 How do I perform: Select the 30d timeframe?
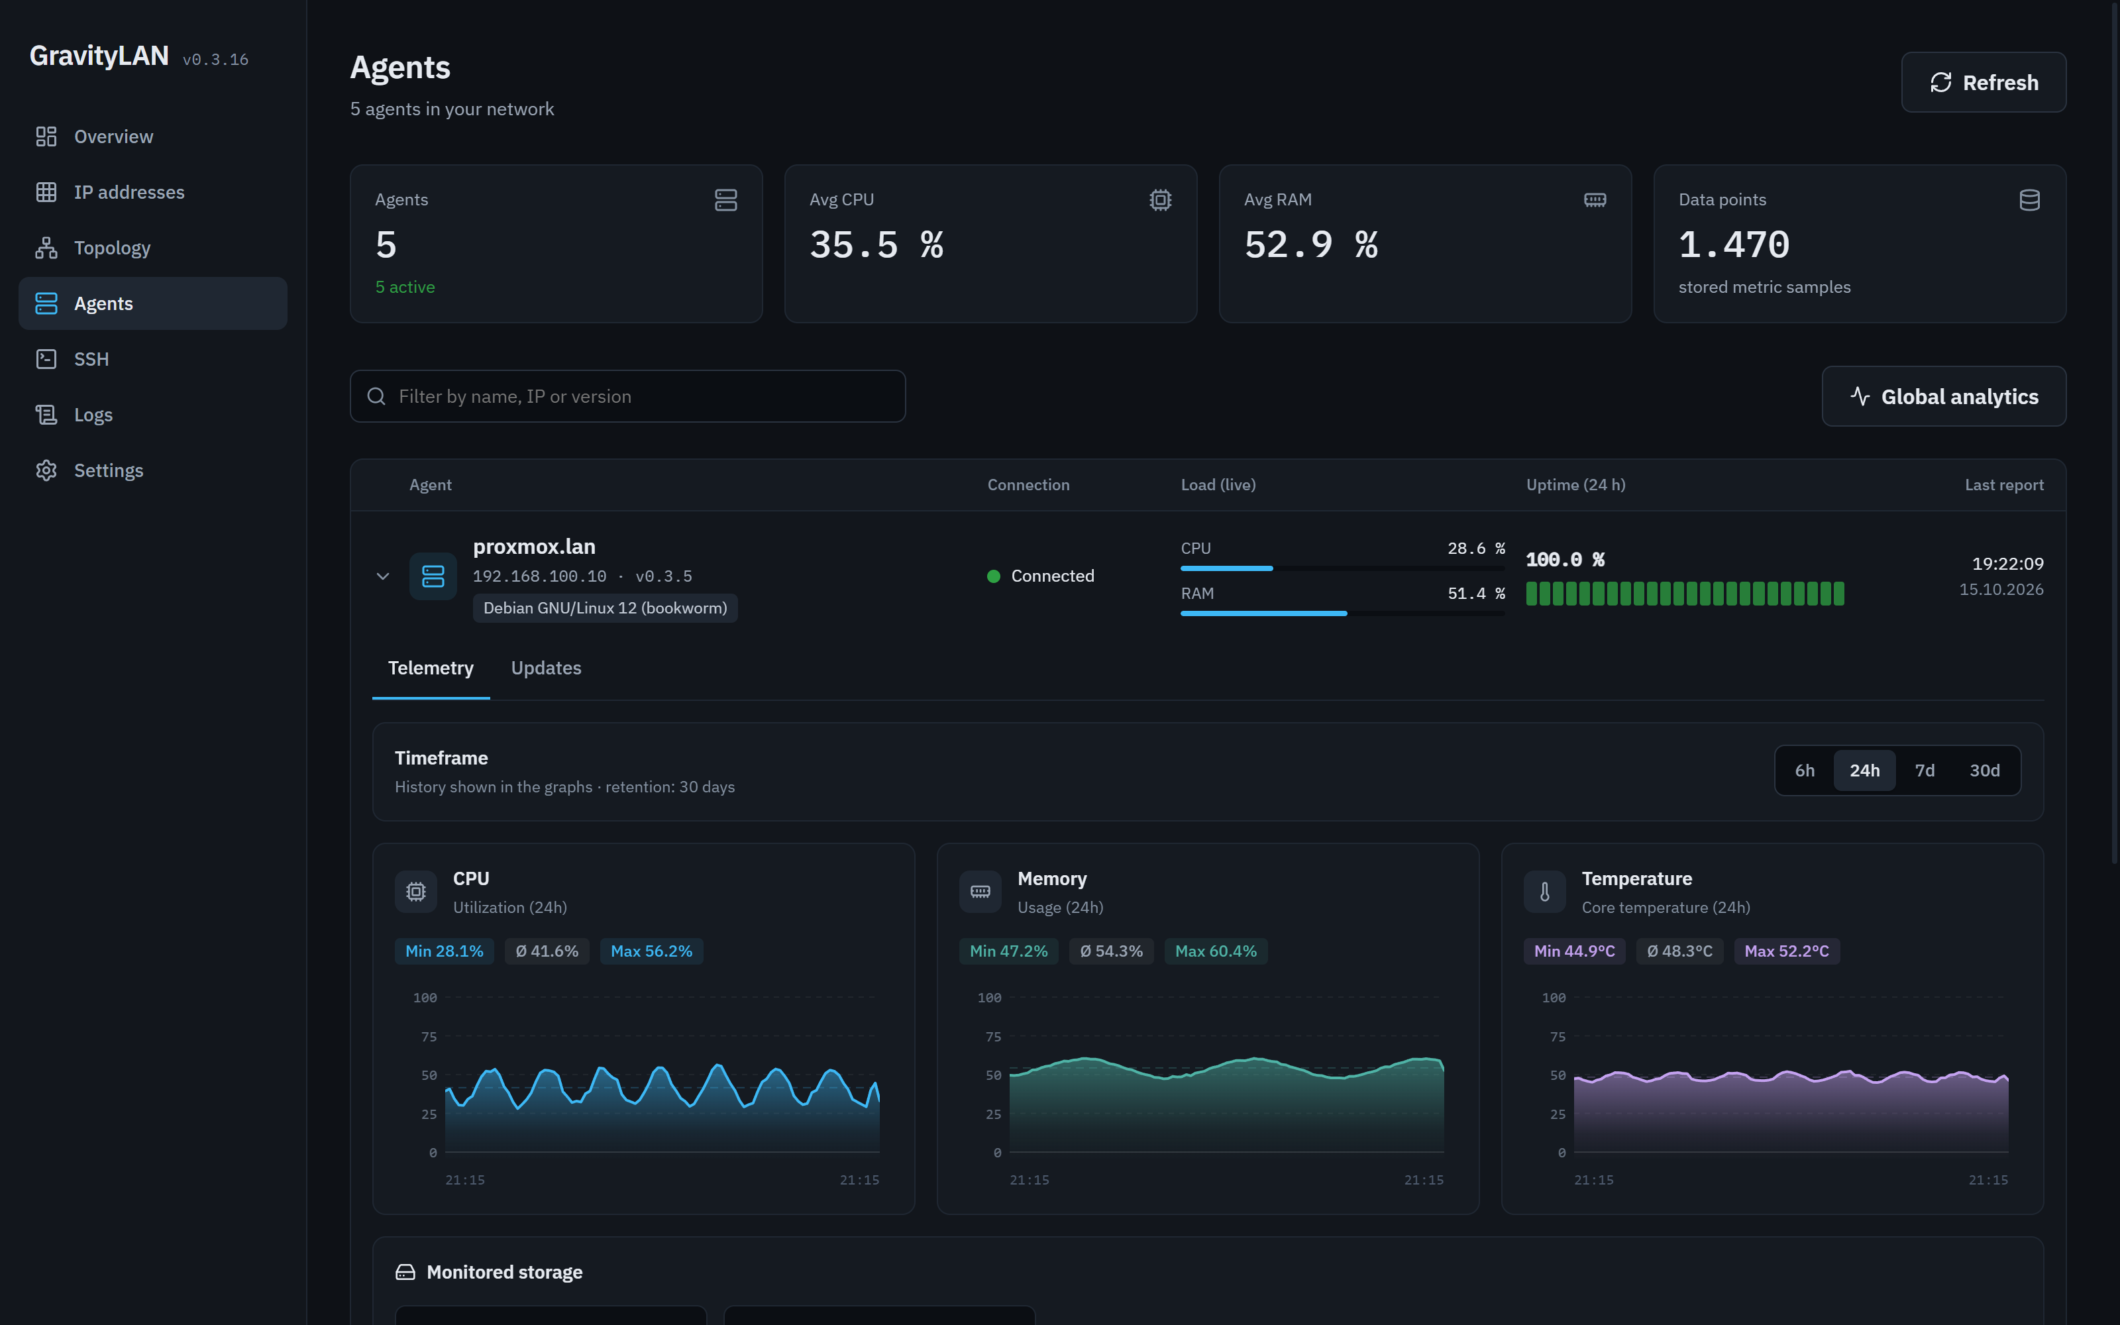coord(1984,770)
